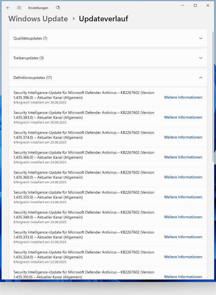Click the Updateverlauf page heading
This screenshot has width=216, height=295.
[x=103, y=19]
